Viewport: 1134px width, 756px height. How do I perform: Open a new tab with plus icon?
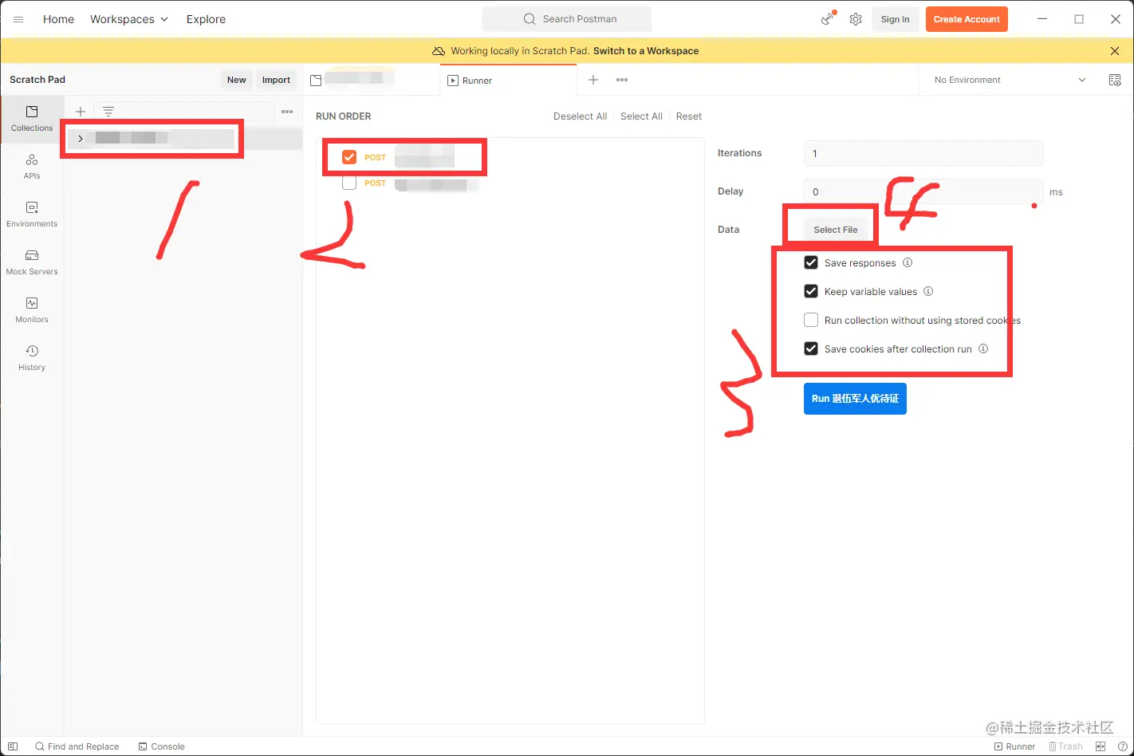[593, 80]
